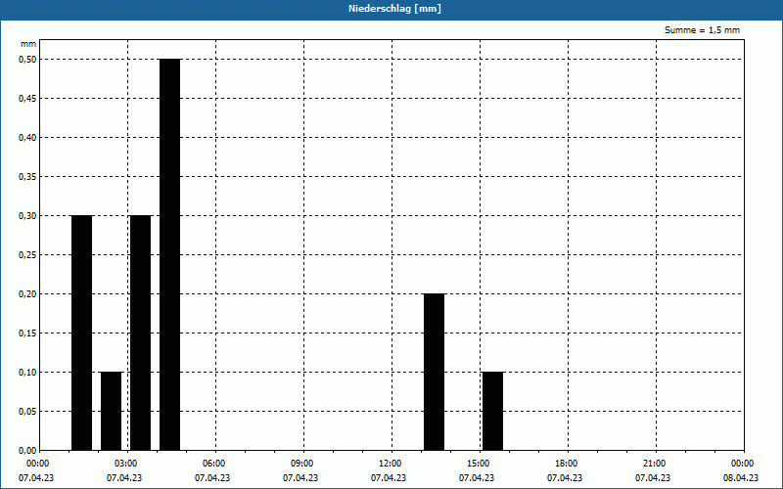783x489 pixels.
Task: Click the 18:00 time label
Action: [x=567, y=464]
